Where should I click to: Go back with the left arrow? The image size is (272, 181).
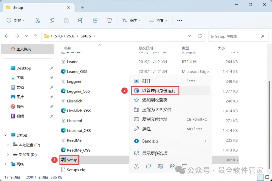pyautogui.click(x=7, y=36)
